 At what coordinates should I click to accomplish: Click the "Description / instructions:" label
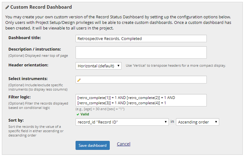(x=35, y=49)
